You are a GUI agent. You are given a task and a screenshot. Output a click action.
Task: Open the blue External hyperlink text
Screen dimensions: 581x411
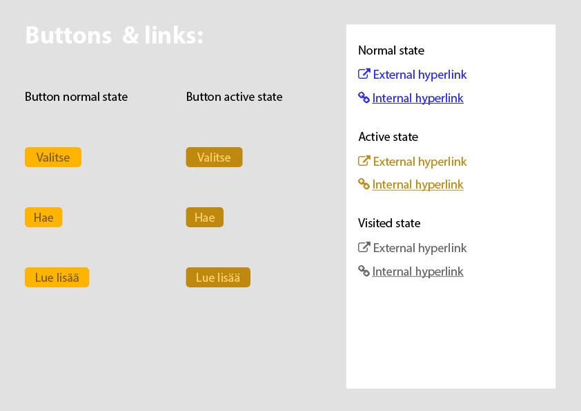[420, 75]
